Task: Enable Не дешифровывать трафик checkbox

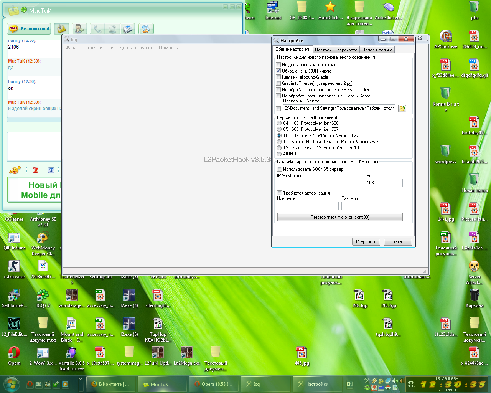Action: 278,65
